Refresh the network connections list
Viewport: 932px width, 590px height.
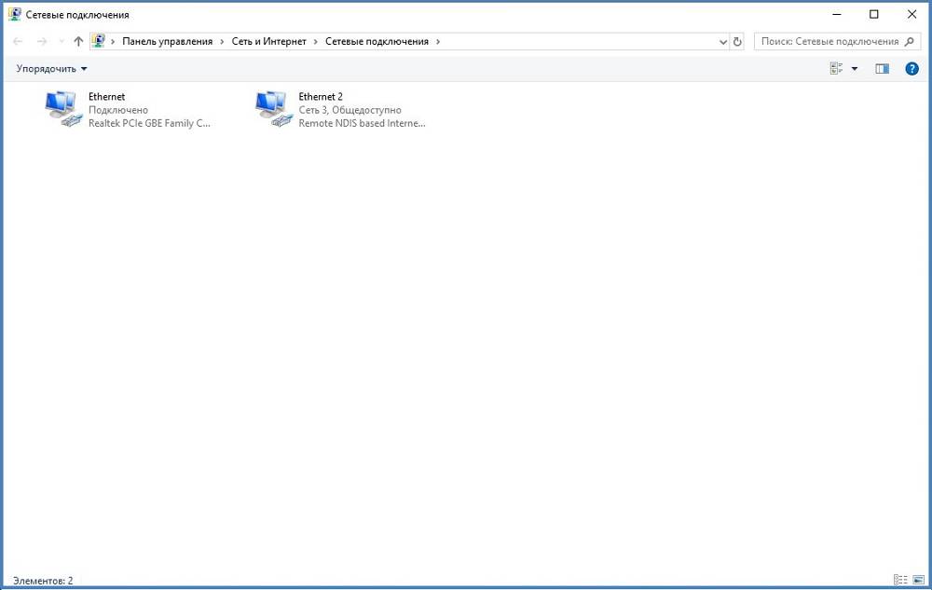(x=738, y=42)
